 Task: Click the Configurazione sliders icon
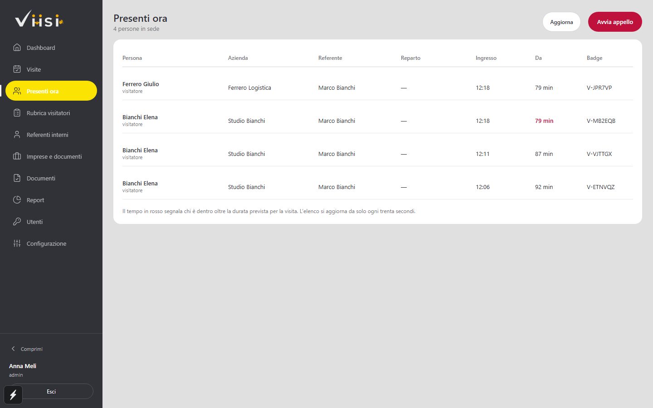click(x=17, y=243)
